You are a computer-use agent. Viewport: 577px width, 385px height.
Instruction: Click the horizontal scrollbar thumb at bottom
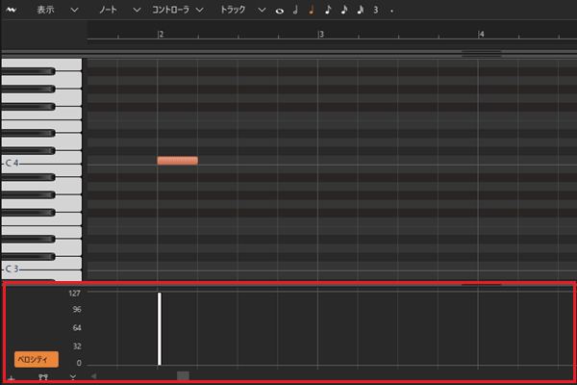point(183,375)
